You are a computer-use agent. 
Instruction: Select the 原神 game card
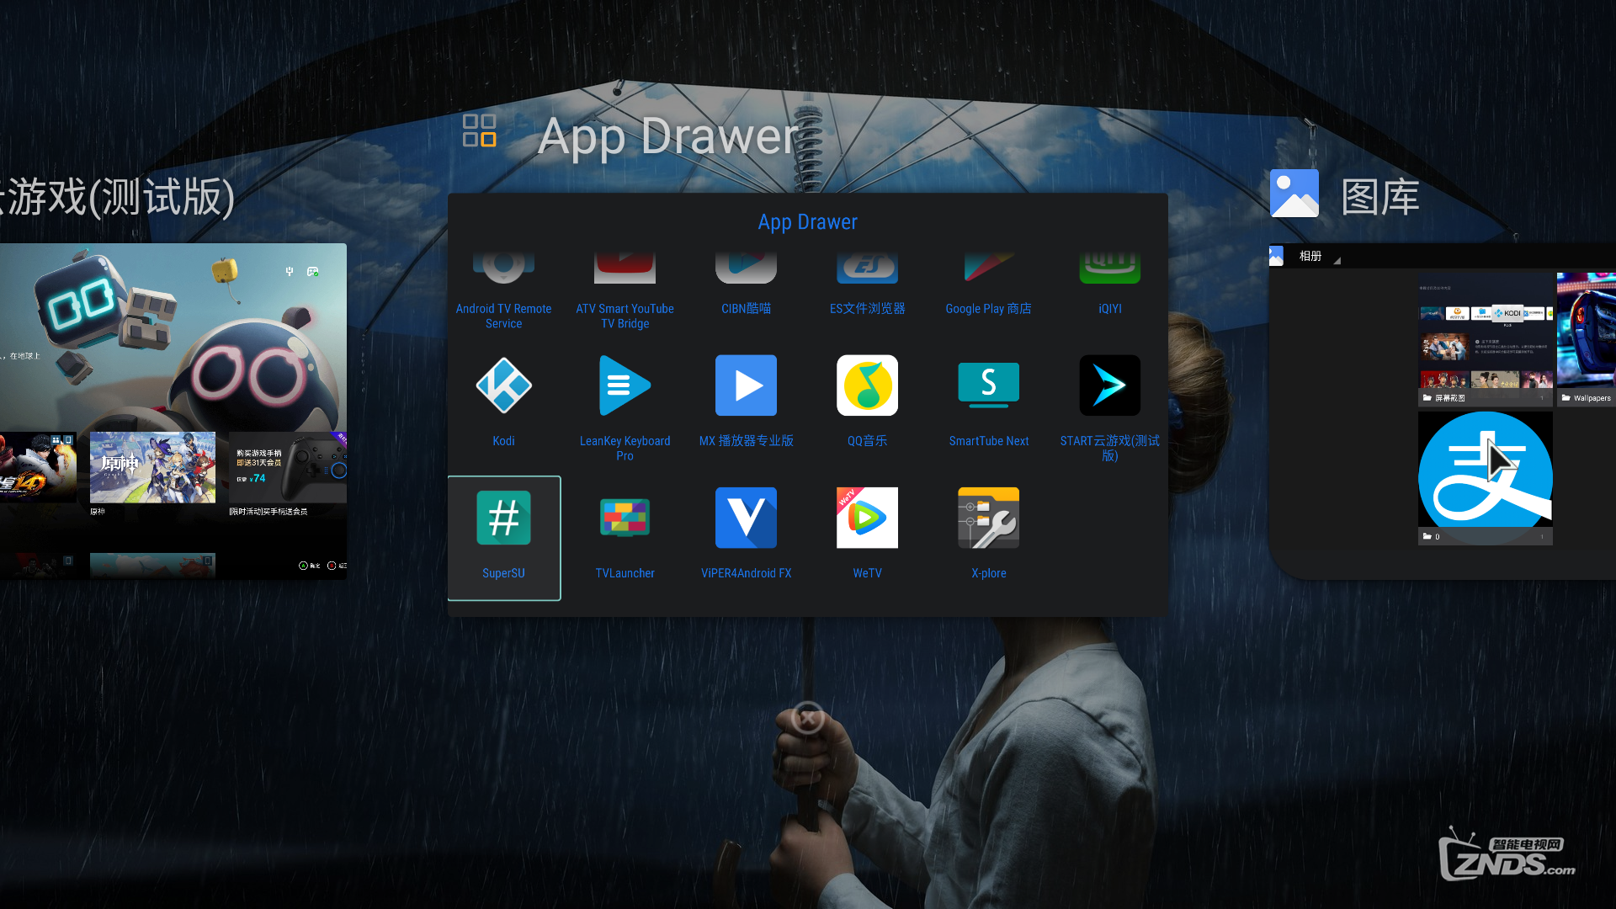pos(152,467)
